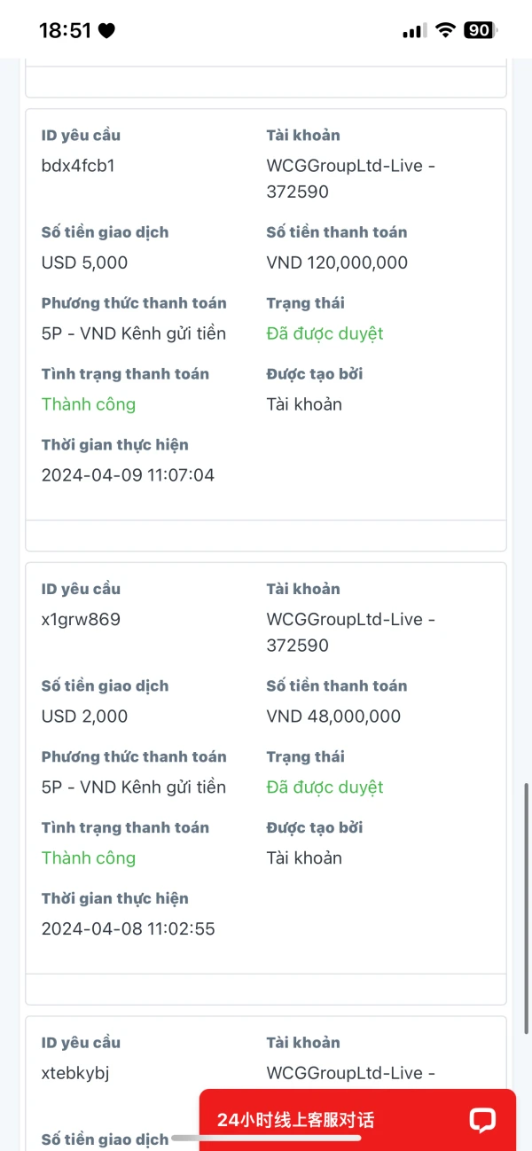Screen dimensions: 532x1151
Task: Tap the home indicator bar at bottom
Action: point(266,1138)
